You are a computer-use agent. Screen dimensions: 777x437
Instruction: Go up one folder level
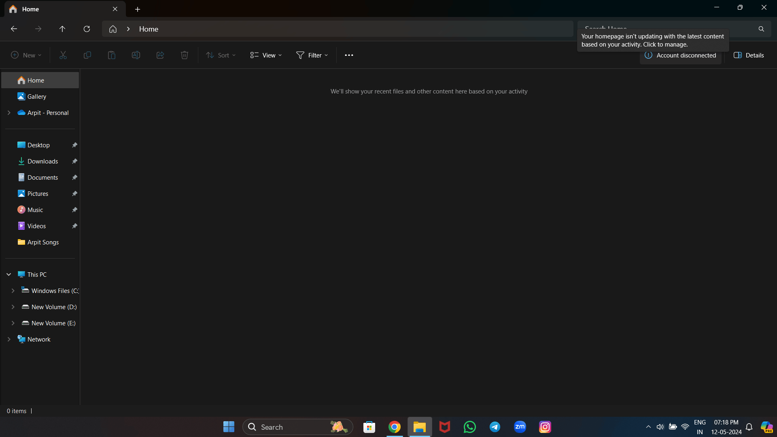point(62,29)
